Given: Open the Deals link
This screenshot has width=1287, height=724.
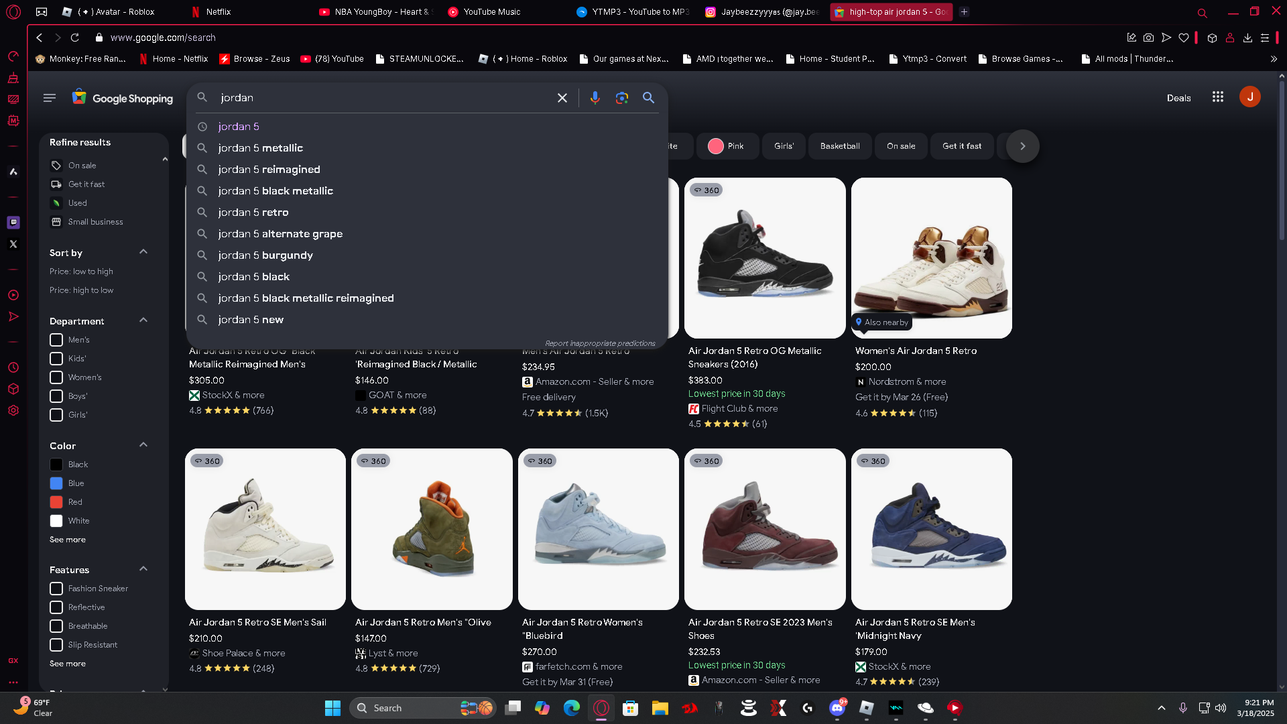Looking at the screenshot, I should click(1178, 98).
